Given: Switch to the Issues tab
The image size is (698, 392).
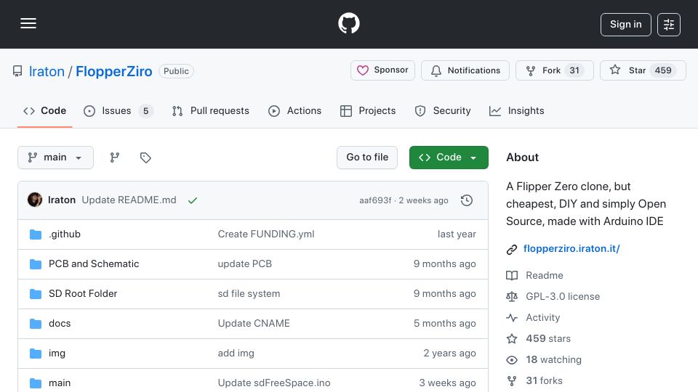Looking at the screenshot, I should coord(118,110).
